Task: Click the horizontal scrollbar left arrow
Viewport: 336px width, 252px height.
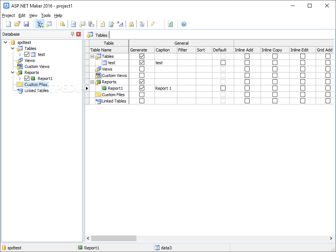Action: [88, 238]
